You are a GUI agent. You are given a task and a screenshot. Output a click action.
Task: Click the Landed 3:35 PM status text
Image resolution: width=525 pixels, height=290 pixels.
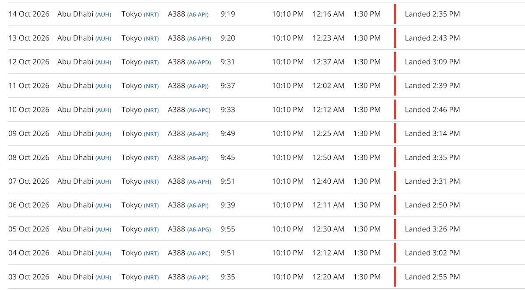432,157
